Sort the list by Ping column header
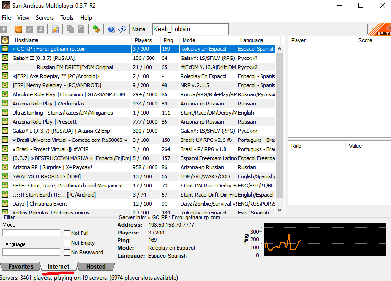The height and width of the screenshot is (281, 391). [x=168, y=40]
